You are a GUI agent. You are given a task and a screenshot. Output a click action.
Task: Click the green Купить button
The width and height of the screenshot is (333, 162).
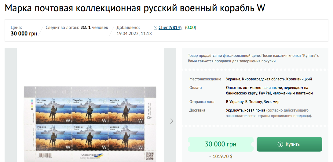tap(289, 144)
